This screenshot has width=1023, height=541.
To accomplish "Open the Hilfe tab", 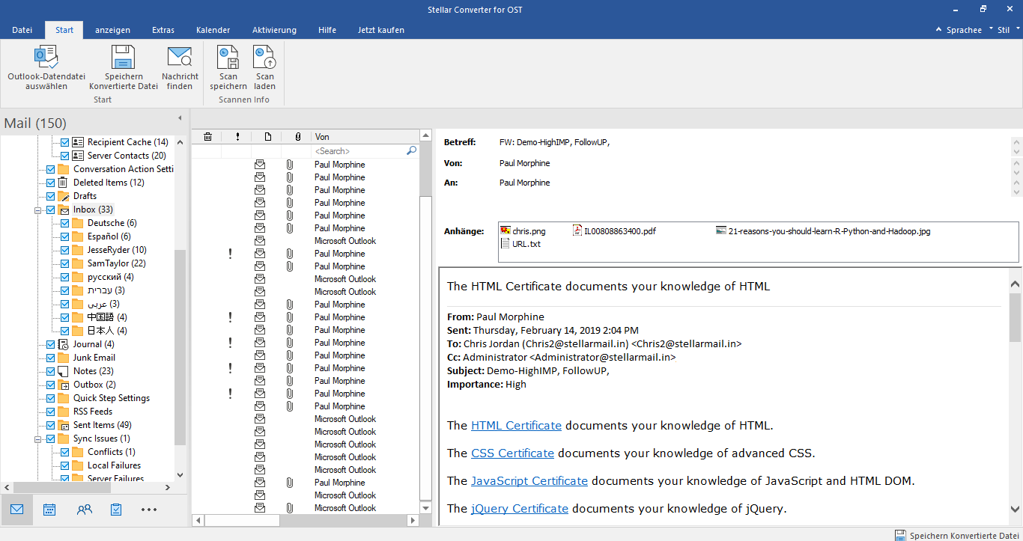I will coord(327,30).
